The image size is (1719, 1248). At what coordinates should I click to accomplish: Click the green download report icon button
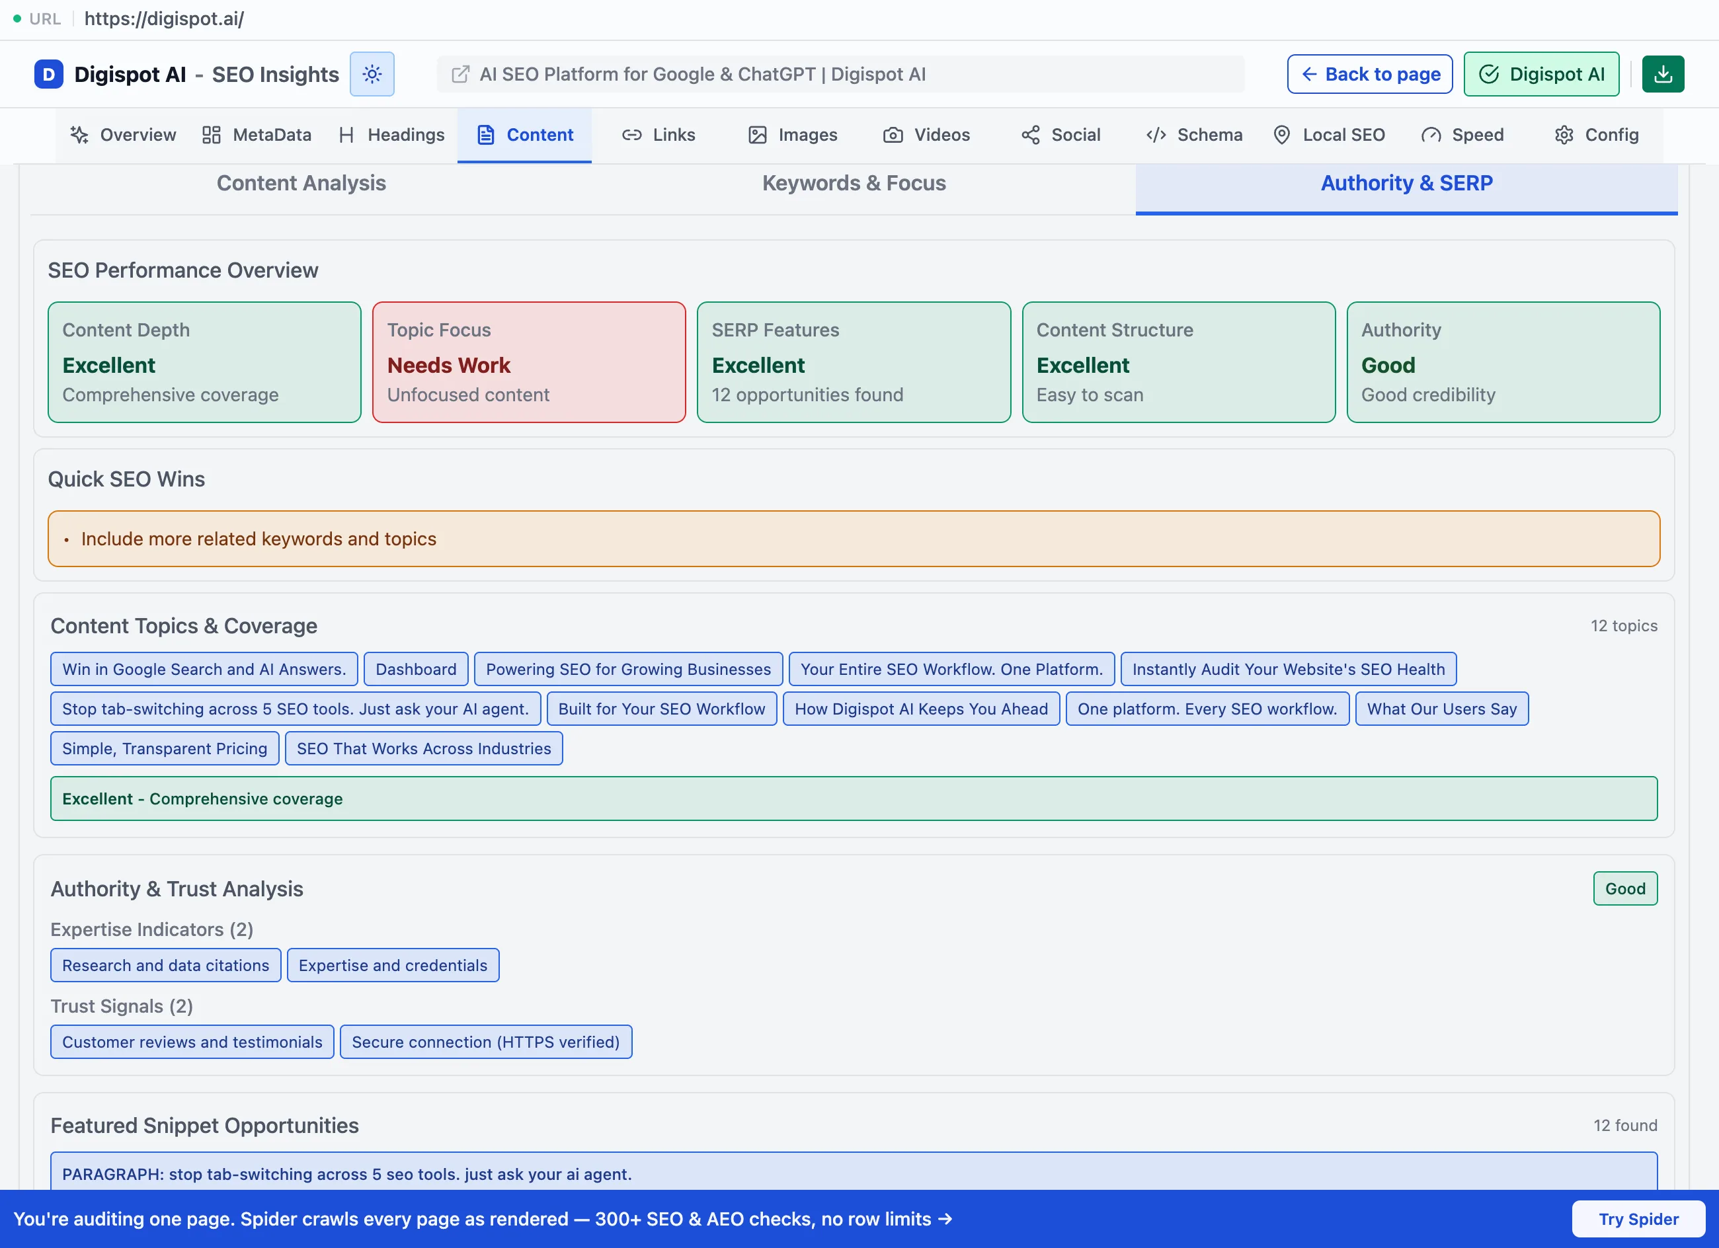(x=1663, y=74)
